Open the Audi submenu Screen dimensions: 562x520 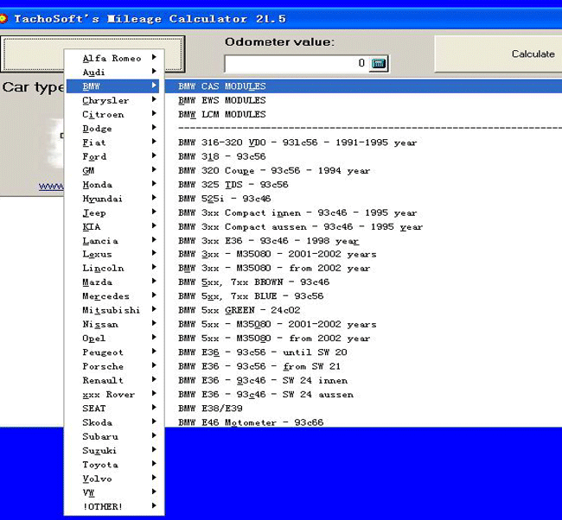pos(113,72)
